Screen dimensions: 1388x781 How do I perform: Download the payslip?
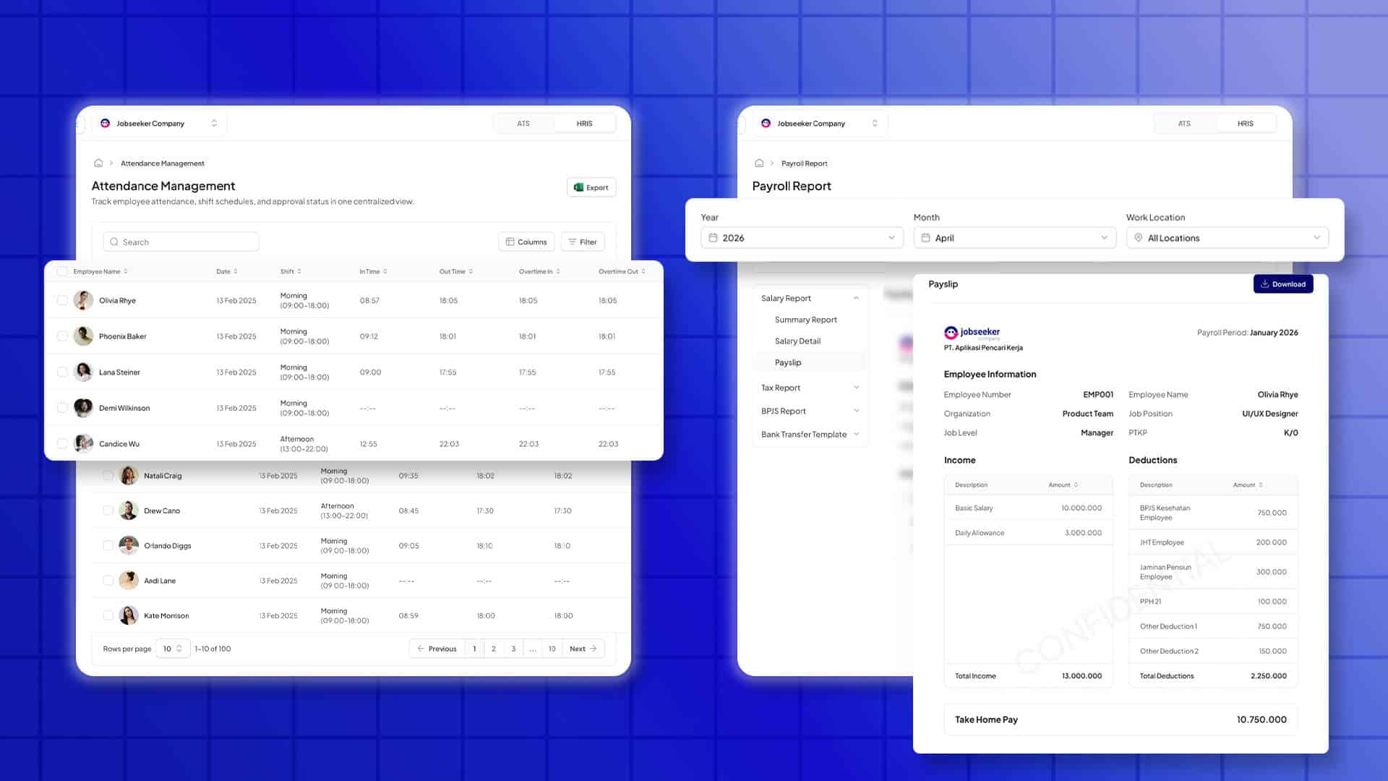click(1283, 284)
